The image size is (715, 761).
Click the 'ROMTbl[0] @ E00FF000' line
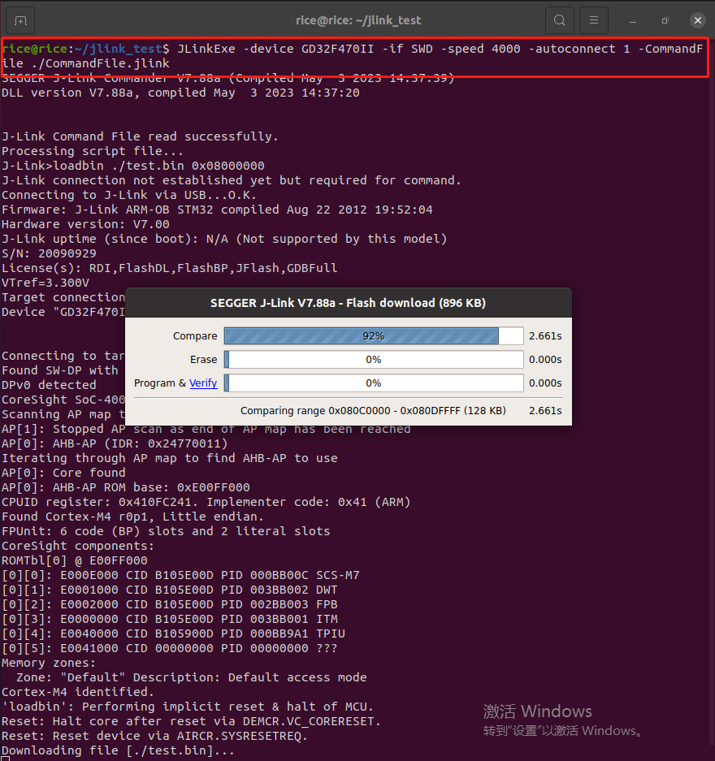point(74,560)
